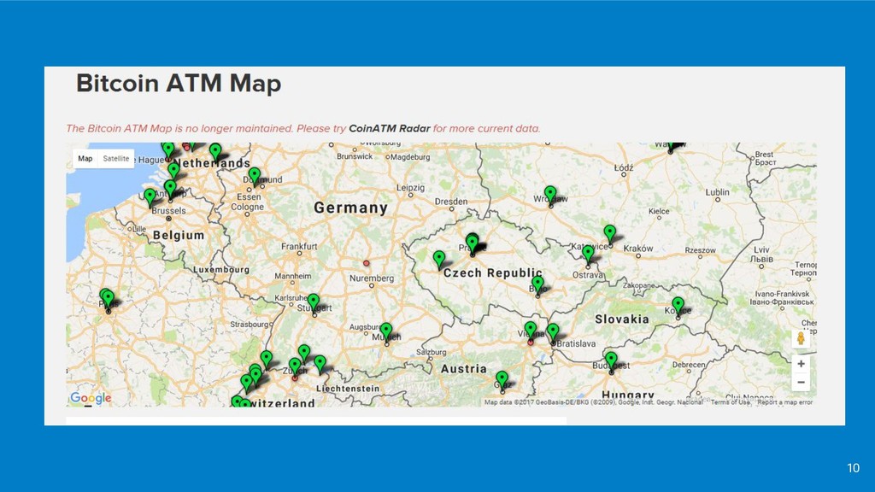Select the ATM pin at Stuttgart

(314, 302)
